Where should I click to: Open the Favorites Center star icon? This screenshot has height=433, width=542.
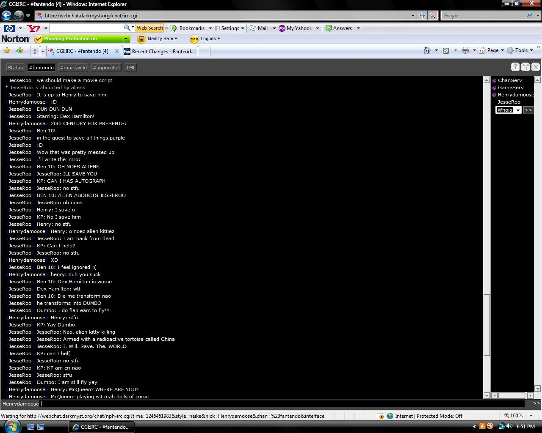7,51
